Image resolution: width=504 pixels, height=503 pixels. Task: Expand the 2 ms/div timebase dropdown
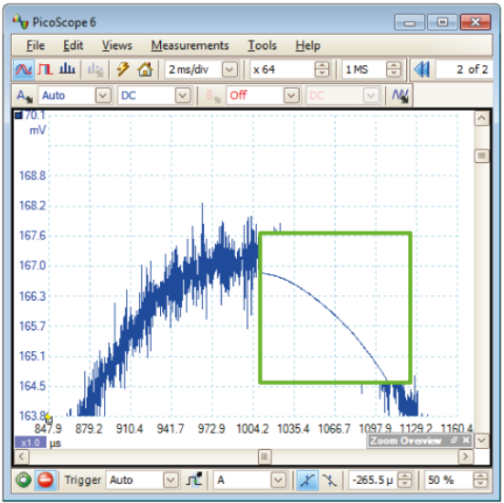coord(230,70)
